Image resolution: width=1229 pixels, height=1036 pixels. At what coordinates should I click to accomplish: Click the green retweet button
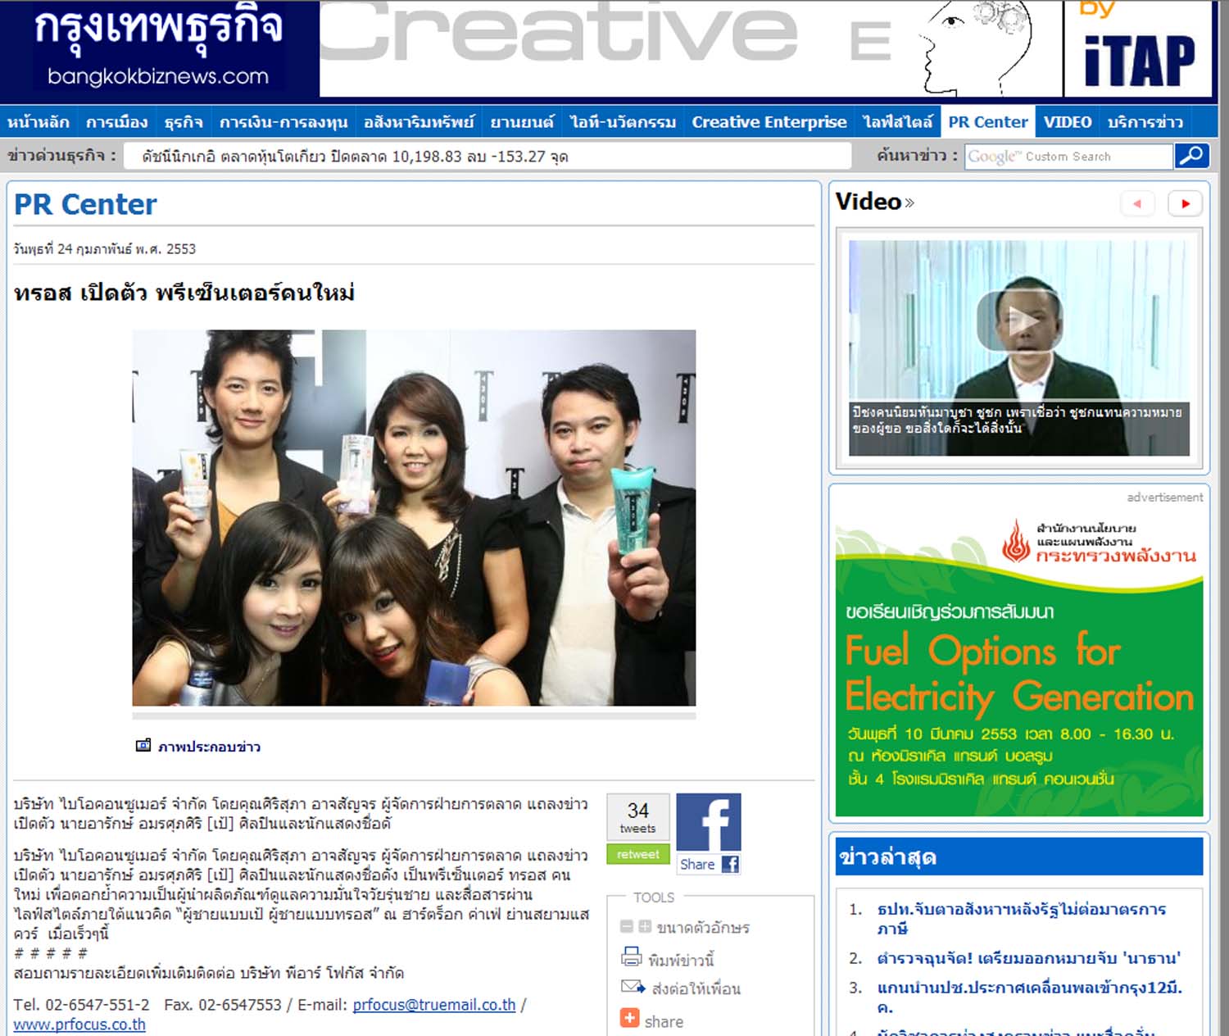pos(638,854)
